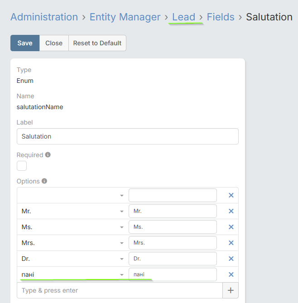Click the info icon next to Options
298x303 pixels.
coord(44,181)
